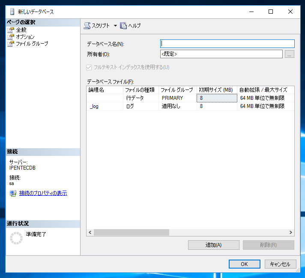Close the 新しいデータベース dialog

click(290, 12)
